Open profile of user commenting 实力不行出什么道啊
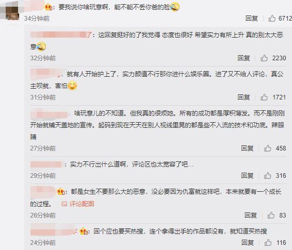 point(46,164)
